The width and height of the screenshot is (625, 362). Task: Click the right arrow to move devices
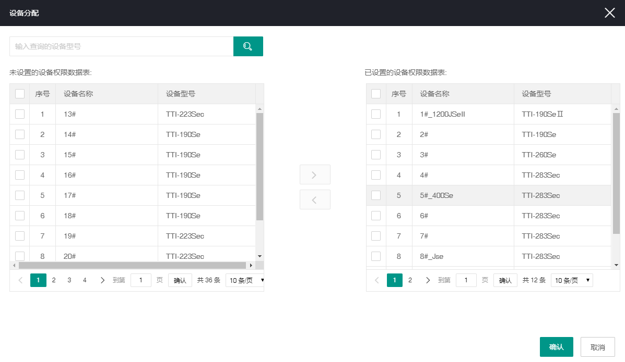[x=314, y=175]
